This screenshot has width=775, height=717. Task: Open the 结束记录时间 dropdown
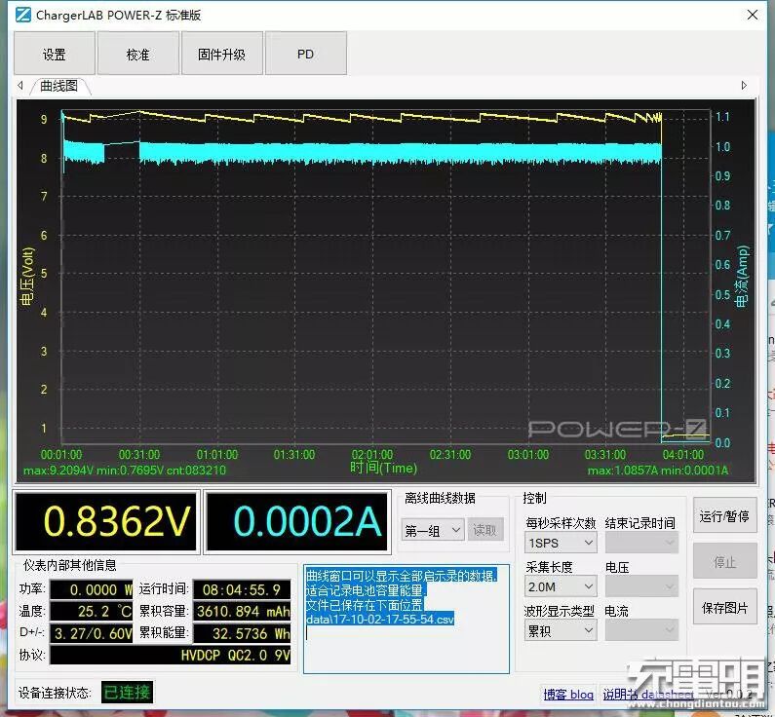(x=641, y=543)
